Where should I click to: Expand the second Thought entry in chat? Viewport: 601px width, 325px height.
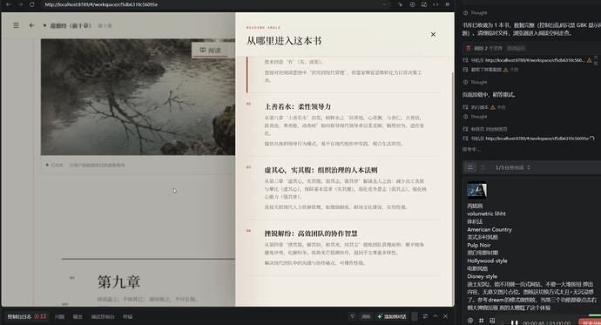click(x=476, y=82)
